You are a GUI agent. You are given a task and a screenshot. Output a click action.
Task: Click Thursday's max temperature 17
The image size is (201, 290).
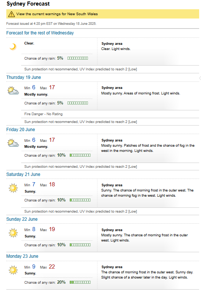click(52, 87)
